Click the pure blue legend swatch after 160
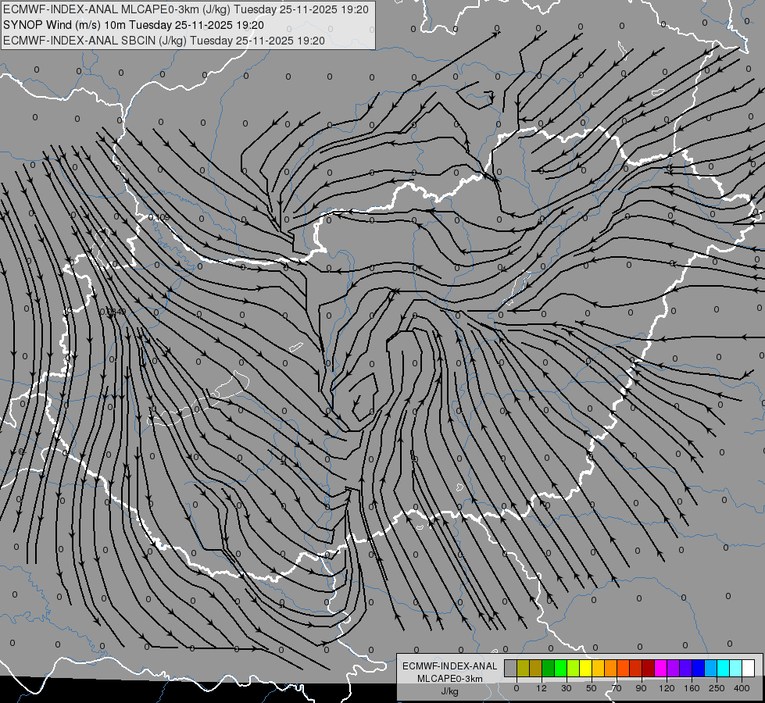 click(x=699, y=668)
